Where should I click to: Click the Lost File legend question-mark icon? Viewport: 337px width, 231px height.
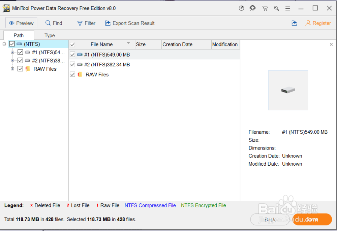click(x=68, y=205)
